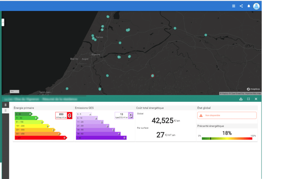Click the Mapbox logo on the map
Viewport: 285px width, 179px height.
click(253, 89)
